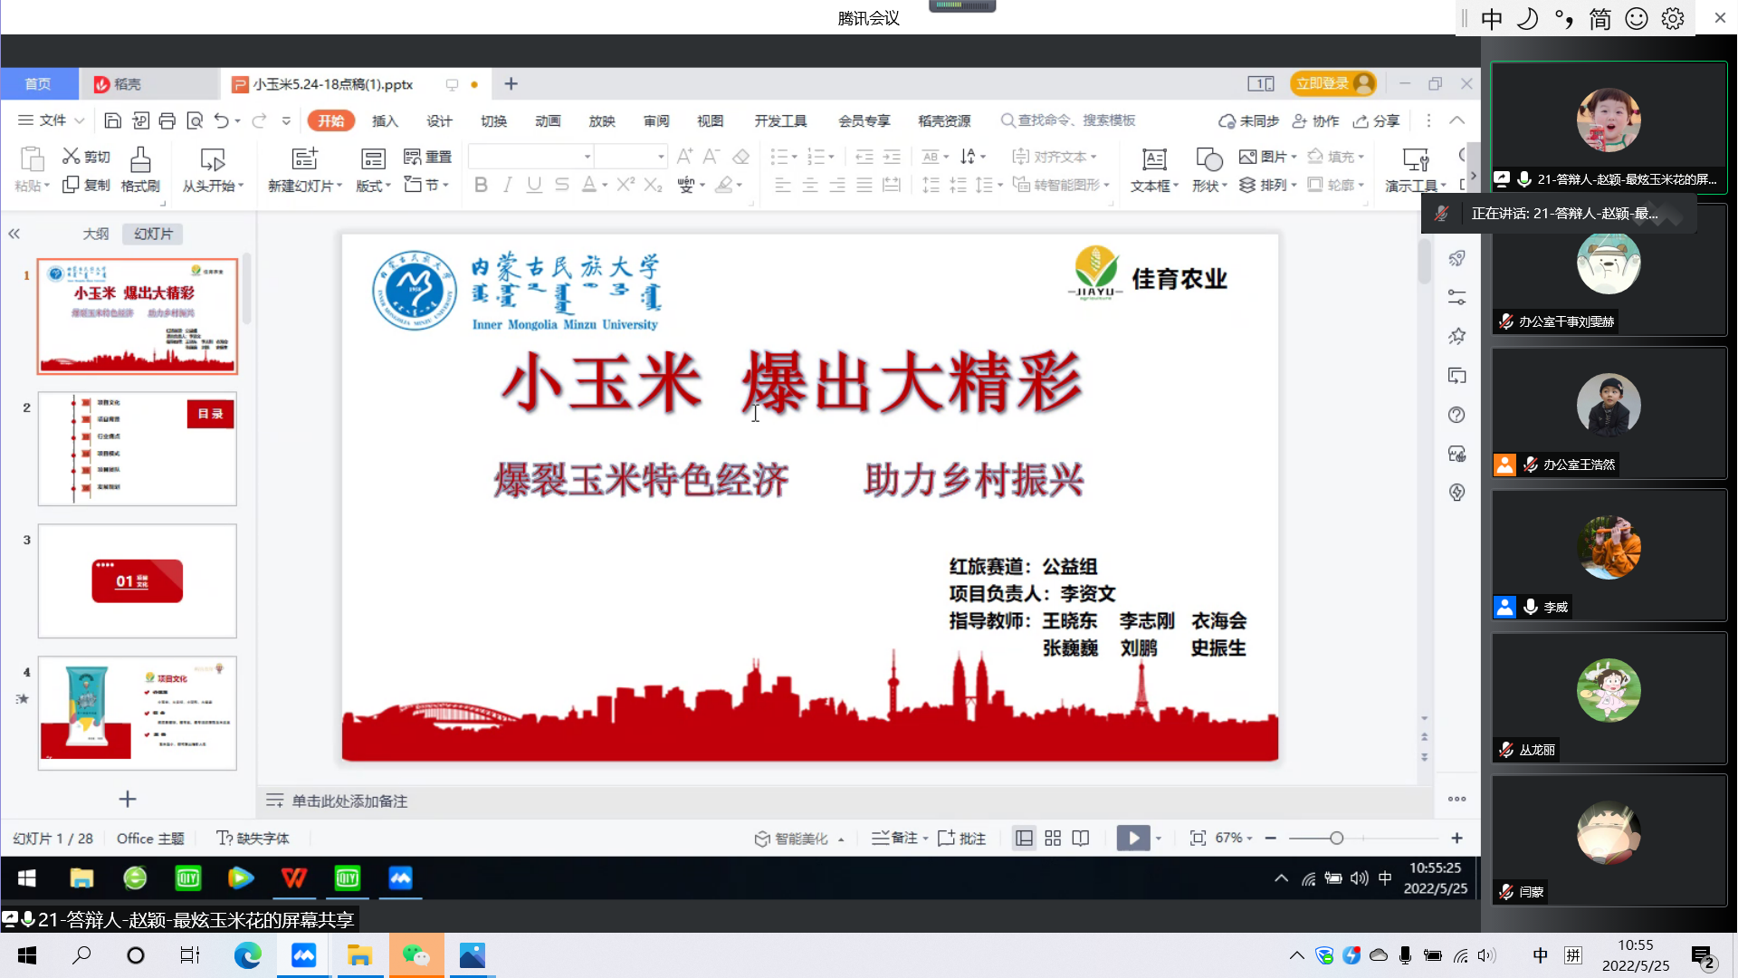Insert a Text box (文本框)
Viewport: 1738px width, 978px height.
click(x=1154, y=169)
